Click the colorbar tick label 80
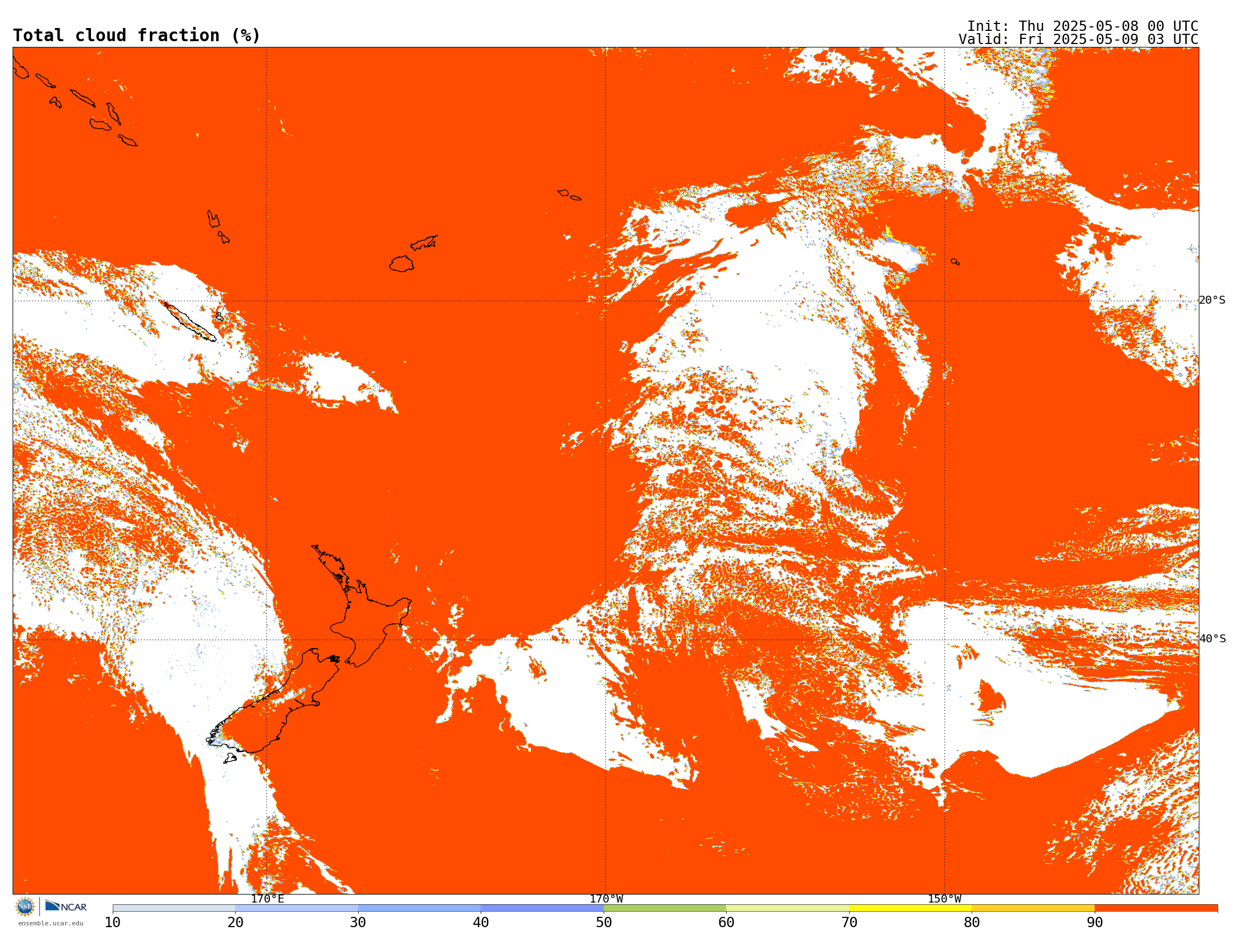Viewport: 1236px width, 930px height. [972, 923]
